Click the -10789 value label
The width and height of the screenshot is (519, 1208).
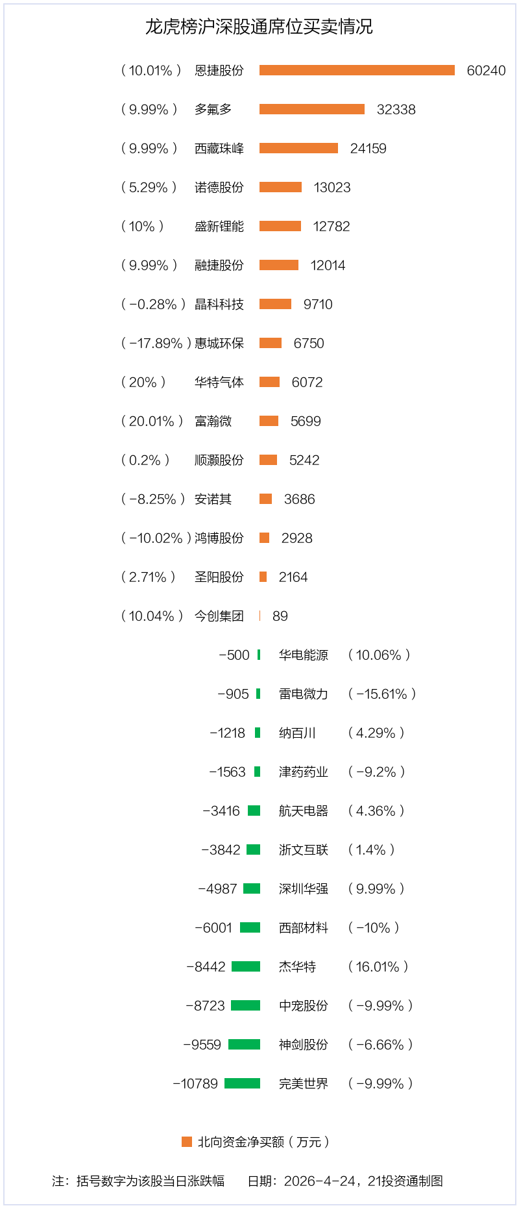[x=195, y=1083]
